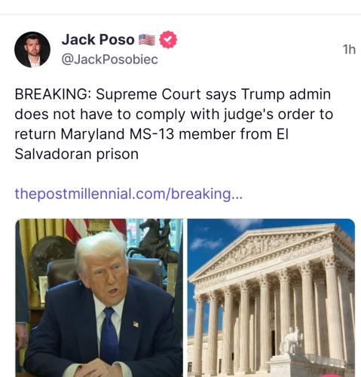This screenshot has height=377, width=361.
Task: Click the US flag emoji beside the name
Action: click(147, 40)
